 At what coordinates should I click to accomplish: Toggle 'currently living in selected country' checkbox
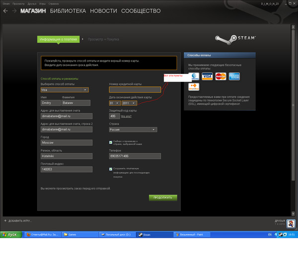[111, 142]
